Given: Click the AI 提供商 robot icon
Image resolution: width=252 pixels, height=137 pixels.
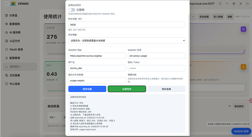Looking at the screenshot, I should (x=7, y=33).
